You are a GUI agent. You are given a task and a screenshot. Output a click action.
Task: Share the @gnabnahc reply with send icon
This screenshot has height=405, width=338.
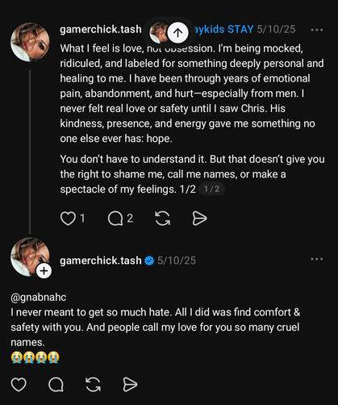point(130,385)
